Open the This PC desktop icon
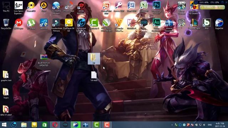The width and height of the screenshot is (228, 128). click(6, 7)
